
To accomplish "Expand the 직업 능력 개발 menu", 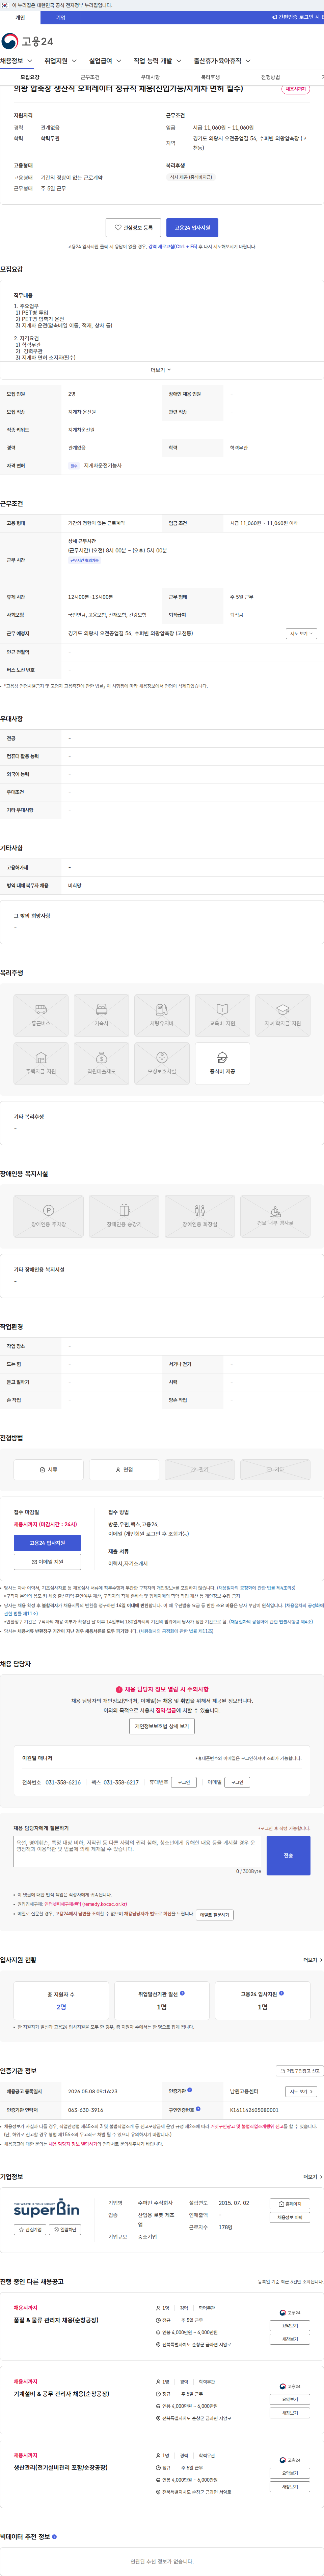I will point(158,61).
